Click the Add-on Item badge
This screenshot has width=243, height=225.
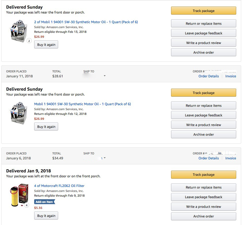pyautogui.click(x=45, y=202)
